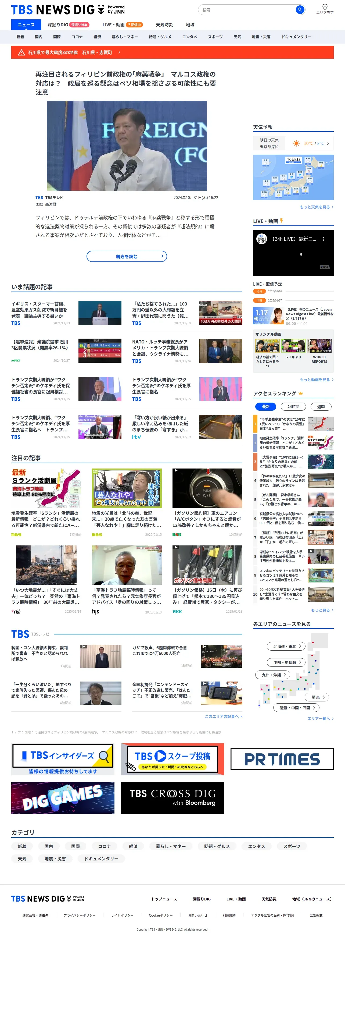Click the TBS テレビ section logo
The image size is (345, 1036).
(x=20, y=634)
